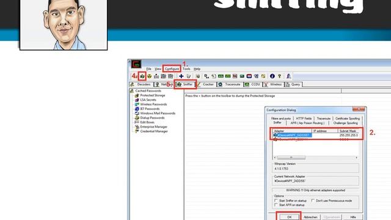Click the Adapter column header
391x220 pixels.
point(292,131)
